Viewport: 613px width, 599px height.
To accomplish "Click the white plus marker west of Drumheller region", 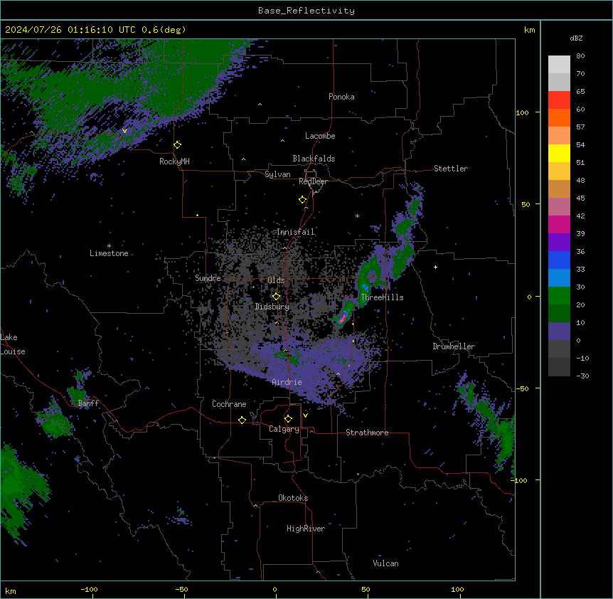I will pos(435,267).
